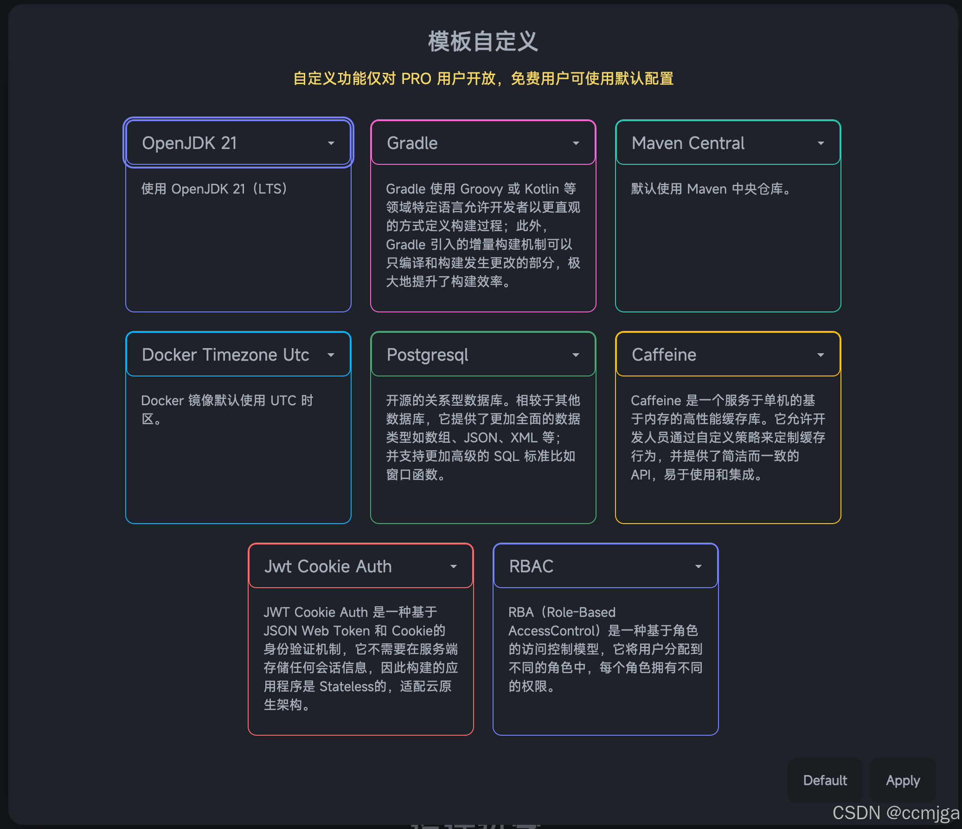Open the Jwt Cookie Auth dropdown
Viewport: 962px width, 829px height.
coord(360,566)
